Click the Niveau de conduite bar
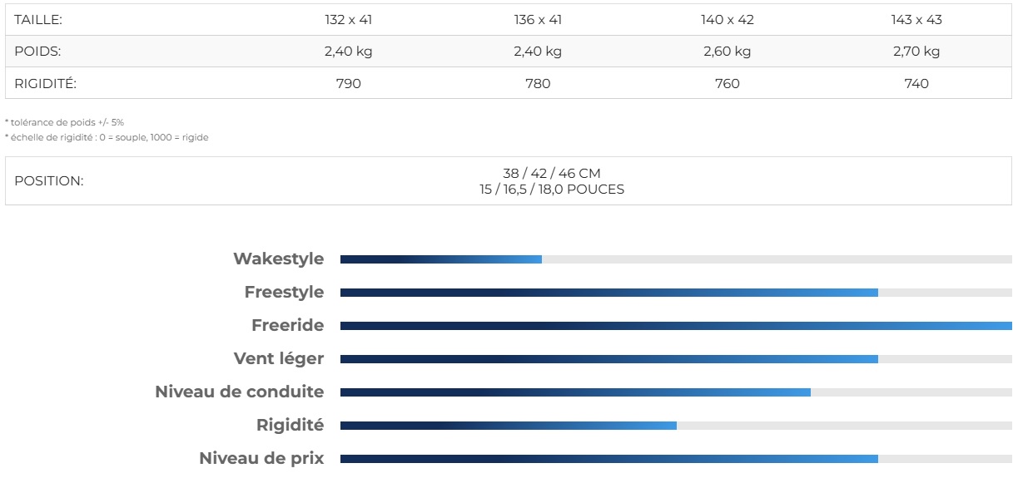Image resolution: width=1018 pixels, height=478 pixels. pyautogui.click(x=676, y=392)
